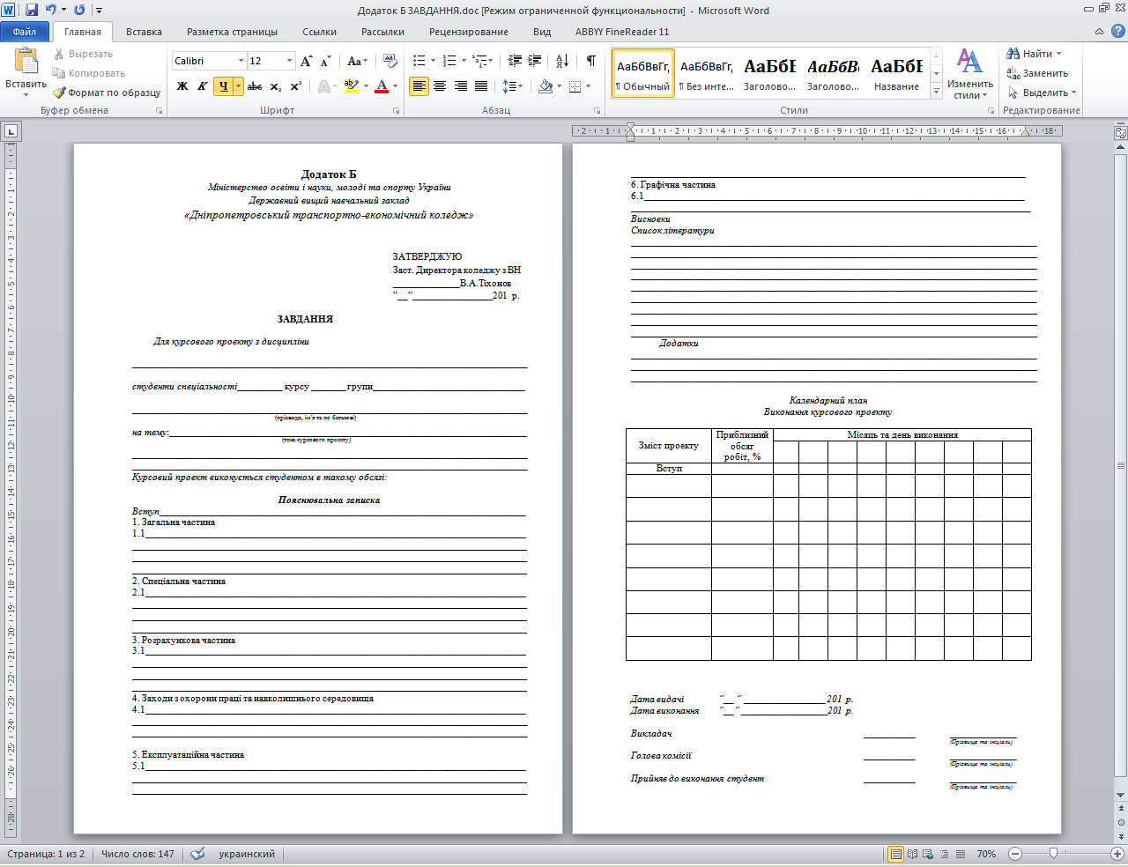Open the Calibri font name dropdown

(x=241, y=61)
